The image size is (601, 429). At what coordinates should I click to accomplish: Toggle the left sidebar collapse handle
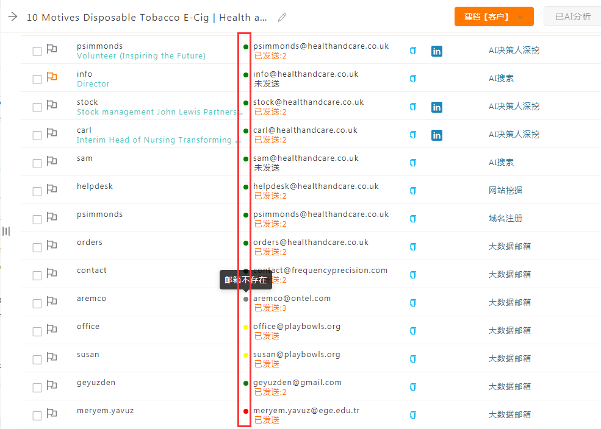[x=6, y=231]
